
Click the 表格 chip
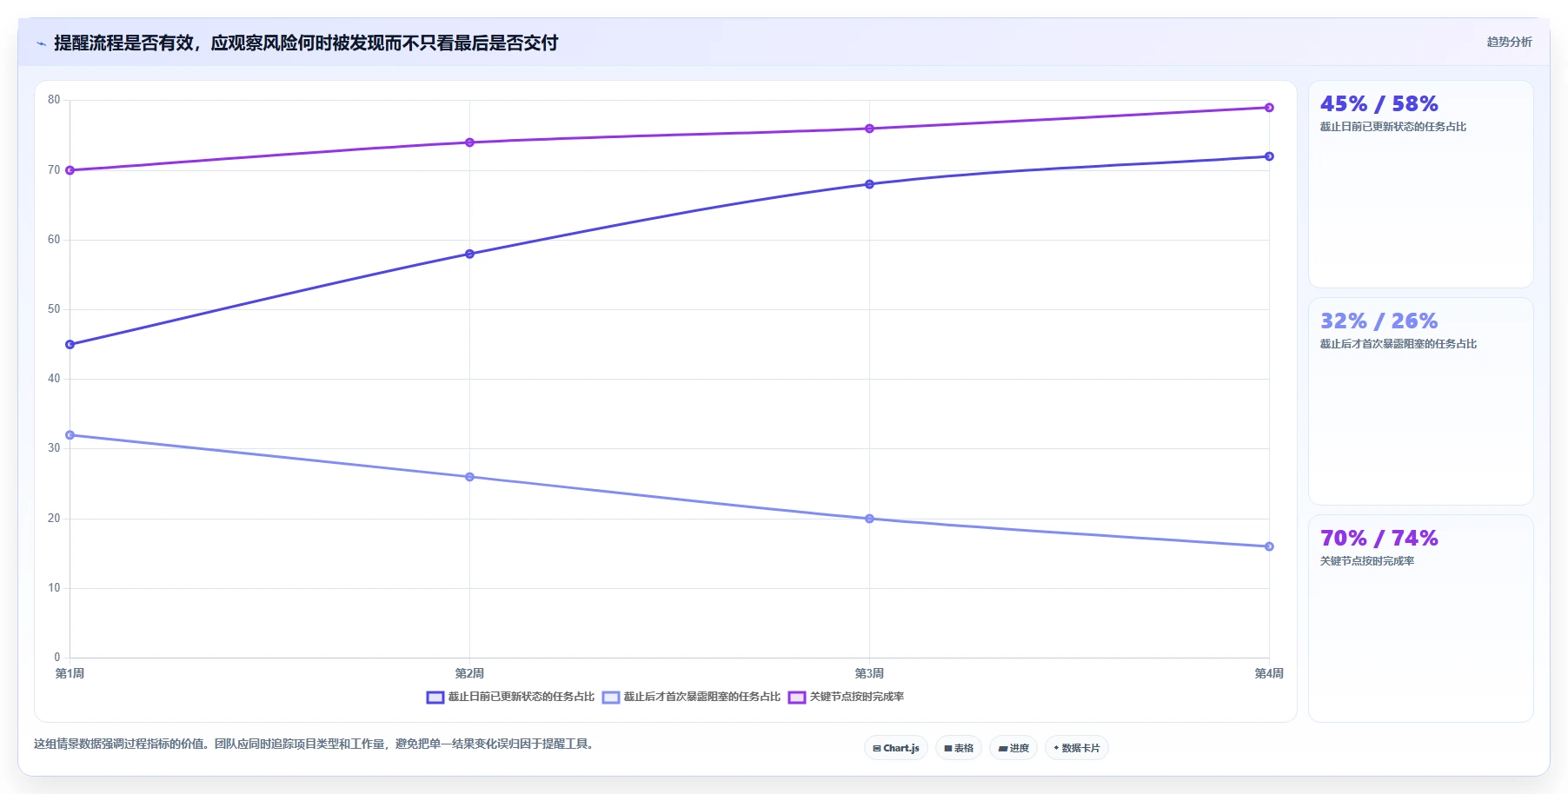[x=959, y=748]
